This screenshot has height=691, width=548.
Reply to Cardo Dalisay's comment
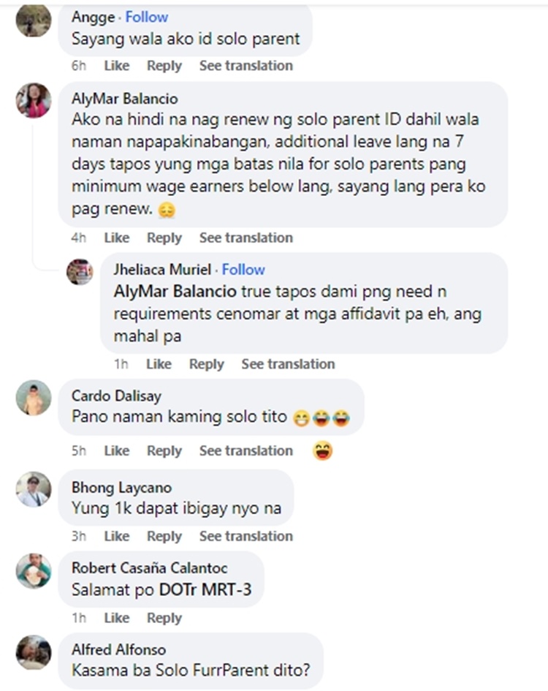click(x=164, y=451)
